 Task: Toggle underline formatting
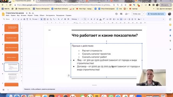[97, 19]
